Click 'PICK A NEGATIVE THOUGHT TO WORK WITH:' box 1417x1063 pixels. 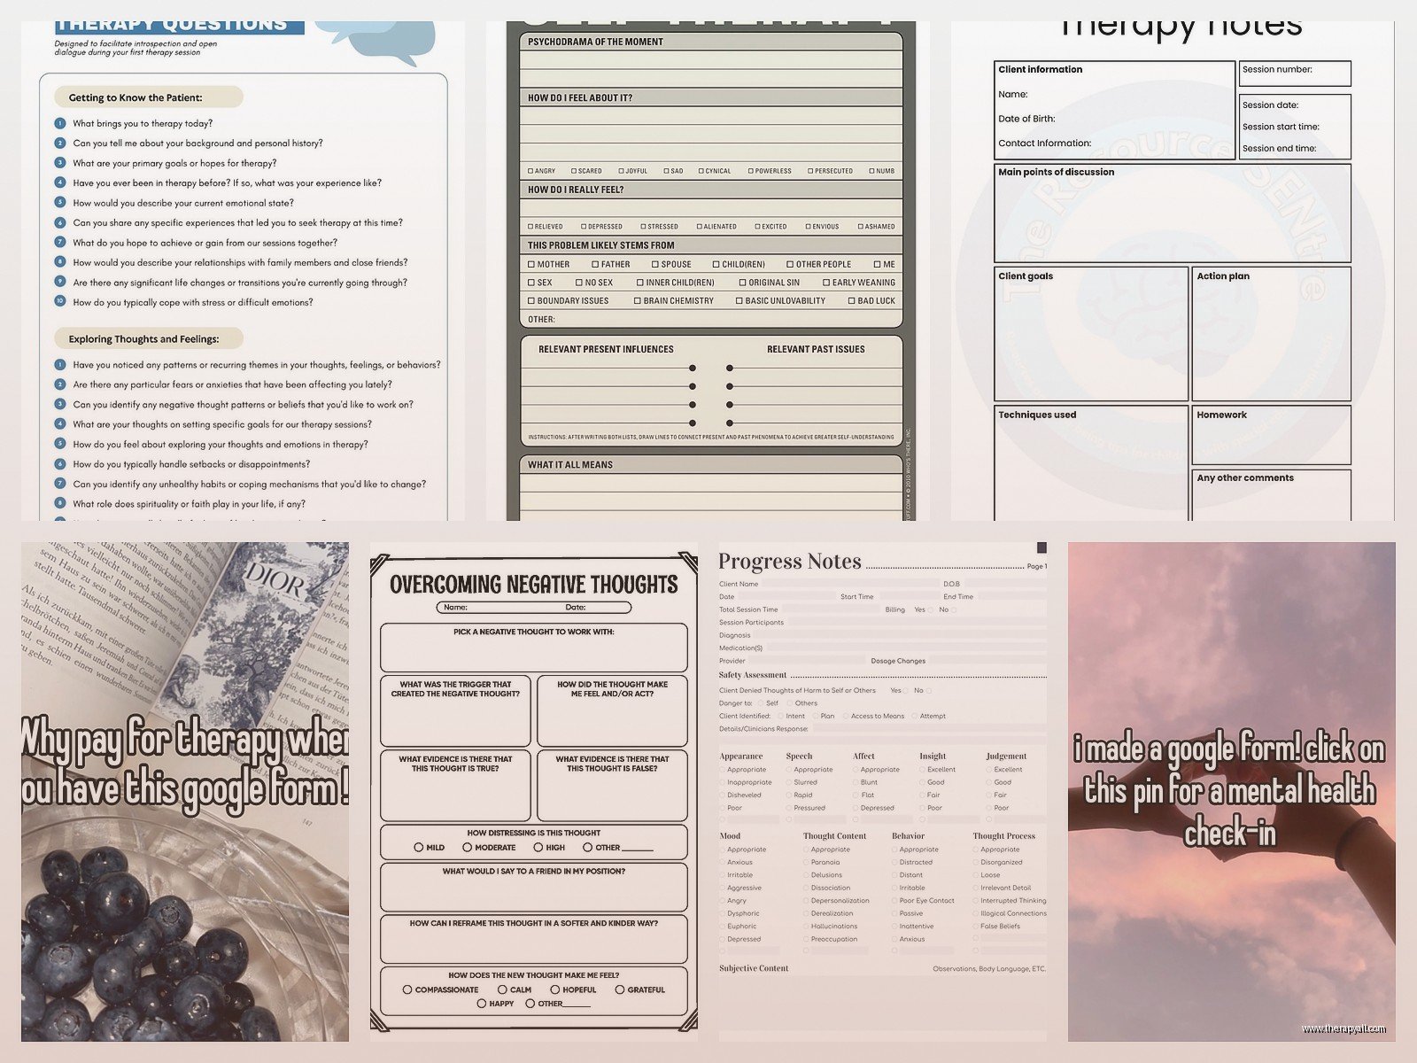point(533,648)
